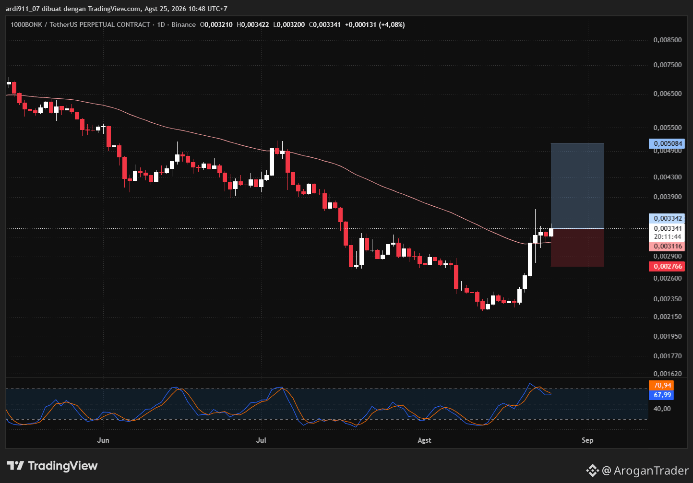Click the current price label 0,003341

pyautogui.click(x=668, y=228)
